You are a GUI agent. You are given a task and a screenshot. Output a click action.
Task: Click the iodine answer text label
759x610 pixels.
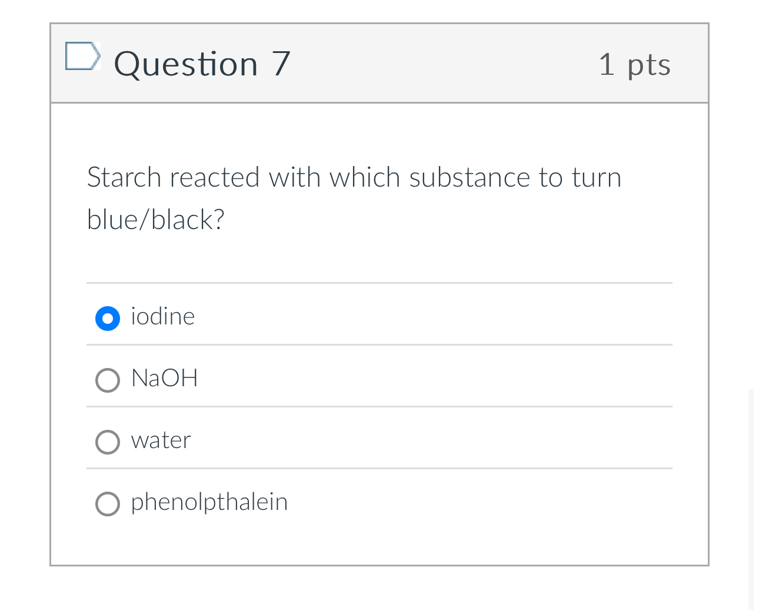162,317
